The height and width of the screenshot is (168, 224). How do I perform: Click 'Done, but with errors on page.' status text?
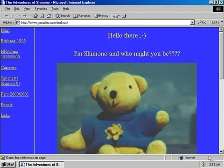pyautogui.click(x=26, y=158)
